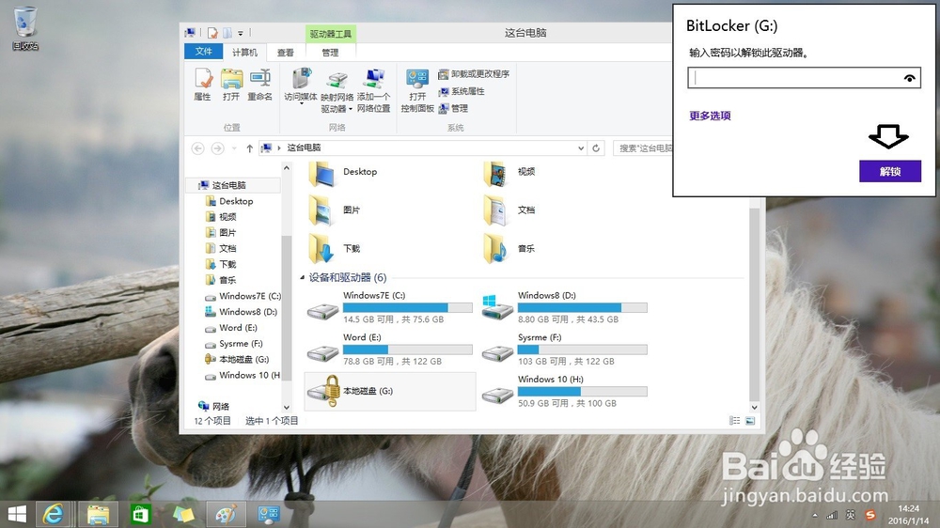Viewport: 940px width, 528px height.
Task: Switch to the 管理 (Manage) ribbon tab
Action: pyautogui.click(x=330, y=53)
